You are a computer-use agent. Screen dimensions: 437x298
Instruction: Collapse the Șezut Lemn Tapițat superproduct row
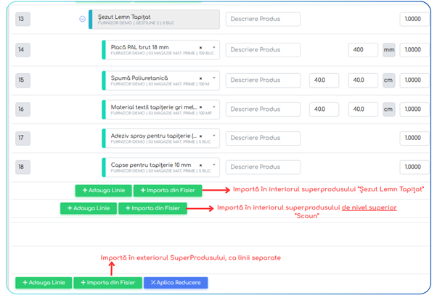click(x=82, y=19)
